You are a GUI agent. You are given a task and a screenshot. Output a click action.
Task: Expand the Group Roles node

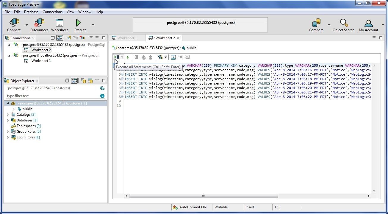(x=8, y=132)
